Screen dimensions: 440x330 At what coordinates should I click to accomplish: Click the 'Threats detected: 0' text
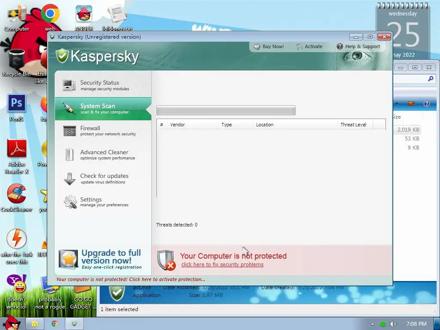coord(177,225)
